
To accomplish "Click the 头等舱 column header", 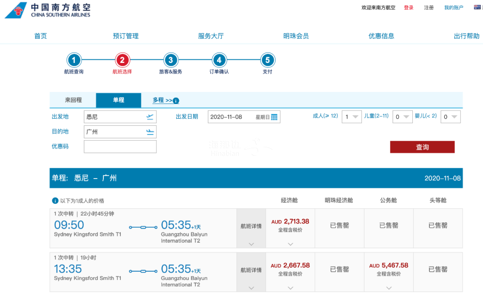I will 438,200.
